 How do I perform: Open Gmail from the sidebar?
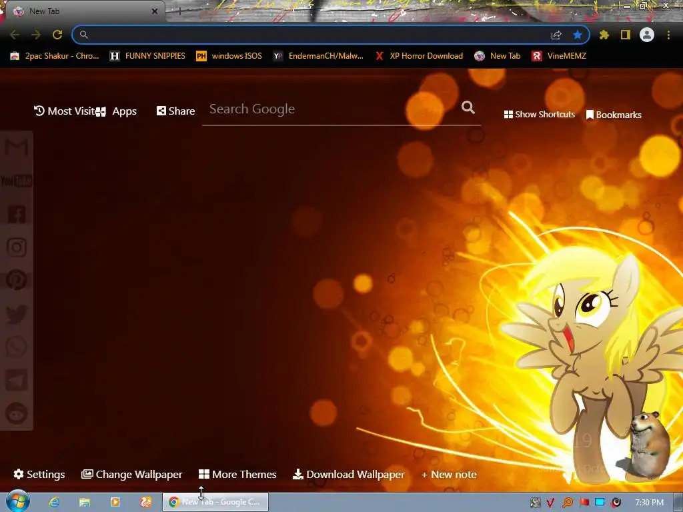(17, 147)
